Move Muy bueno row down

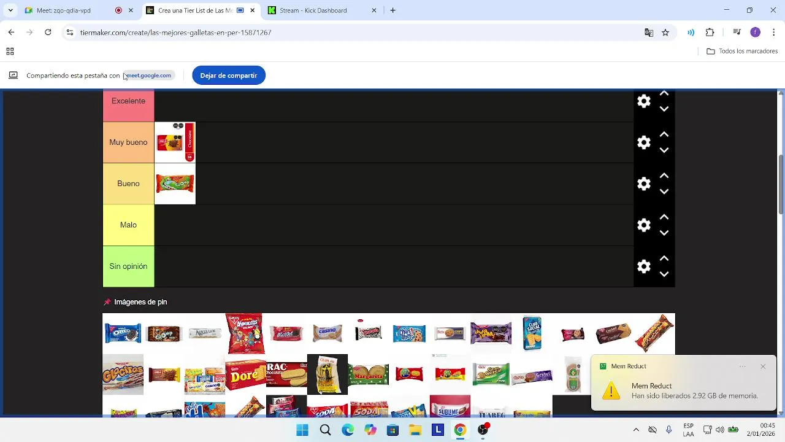tap(664, 150)
